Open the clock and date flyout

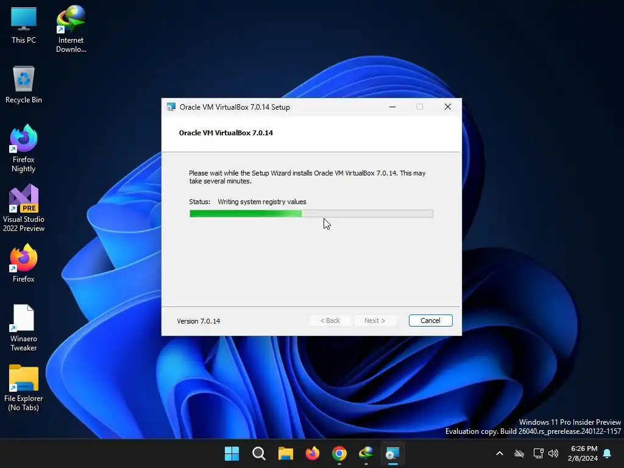[583, 453]
